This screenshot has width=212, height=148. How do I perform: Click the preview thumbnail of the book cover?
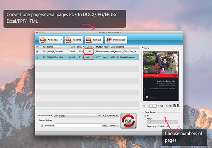(161, 76)
